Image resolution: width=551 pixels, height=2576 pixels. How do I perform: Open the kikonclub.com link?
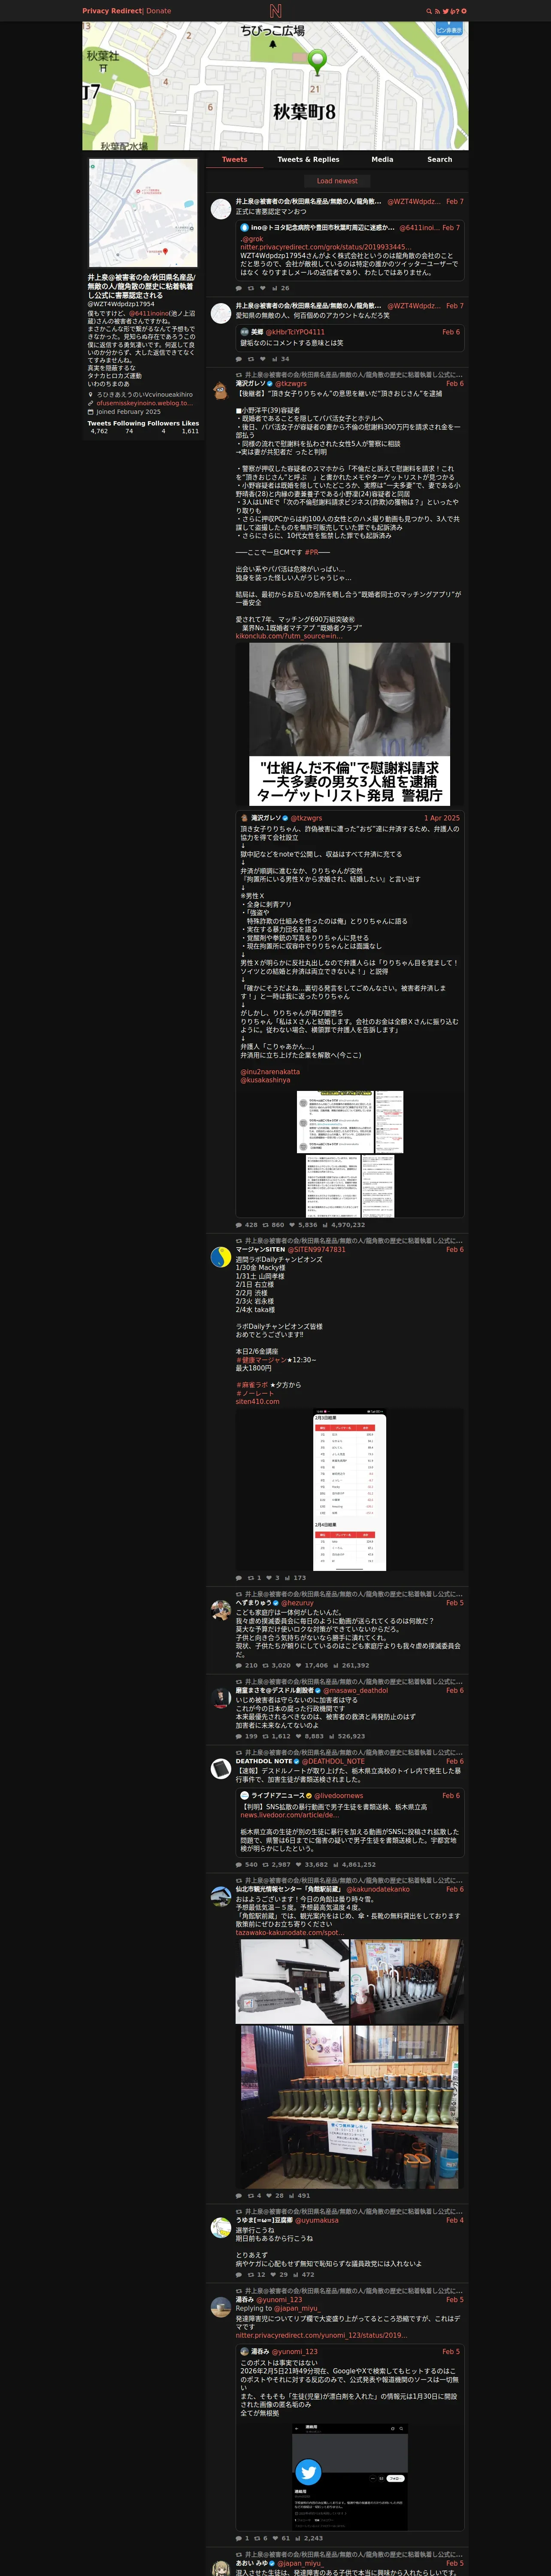point(289,636)
